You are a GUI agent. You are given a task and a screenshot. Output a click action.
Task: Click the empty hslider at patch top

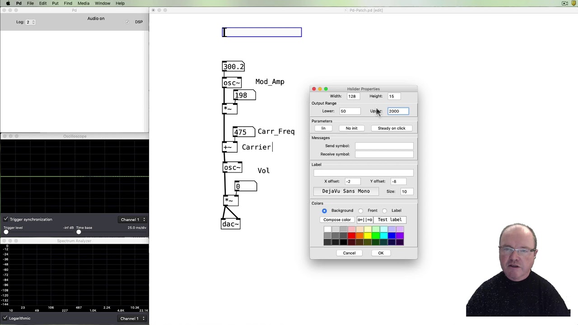tap(262, 32)
